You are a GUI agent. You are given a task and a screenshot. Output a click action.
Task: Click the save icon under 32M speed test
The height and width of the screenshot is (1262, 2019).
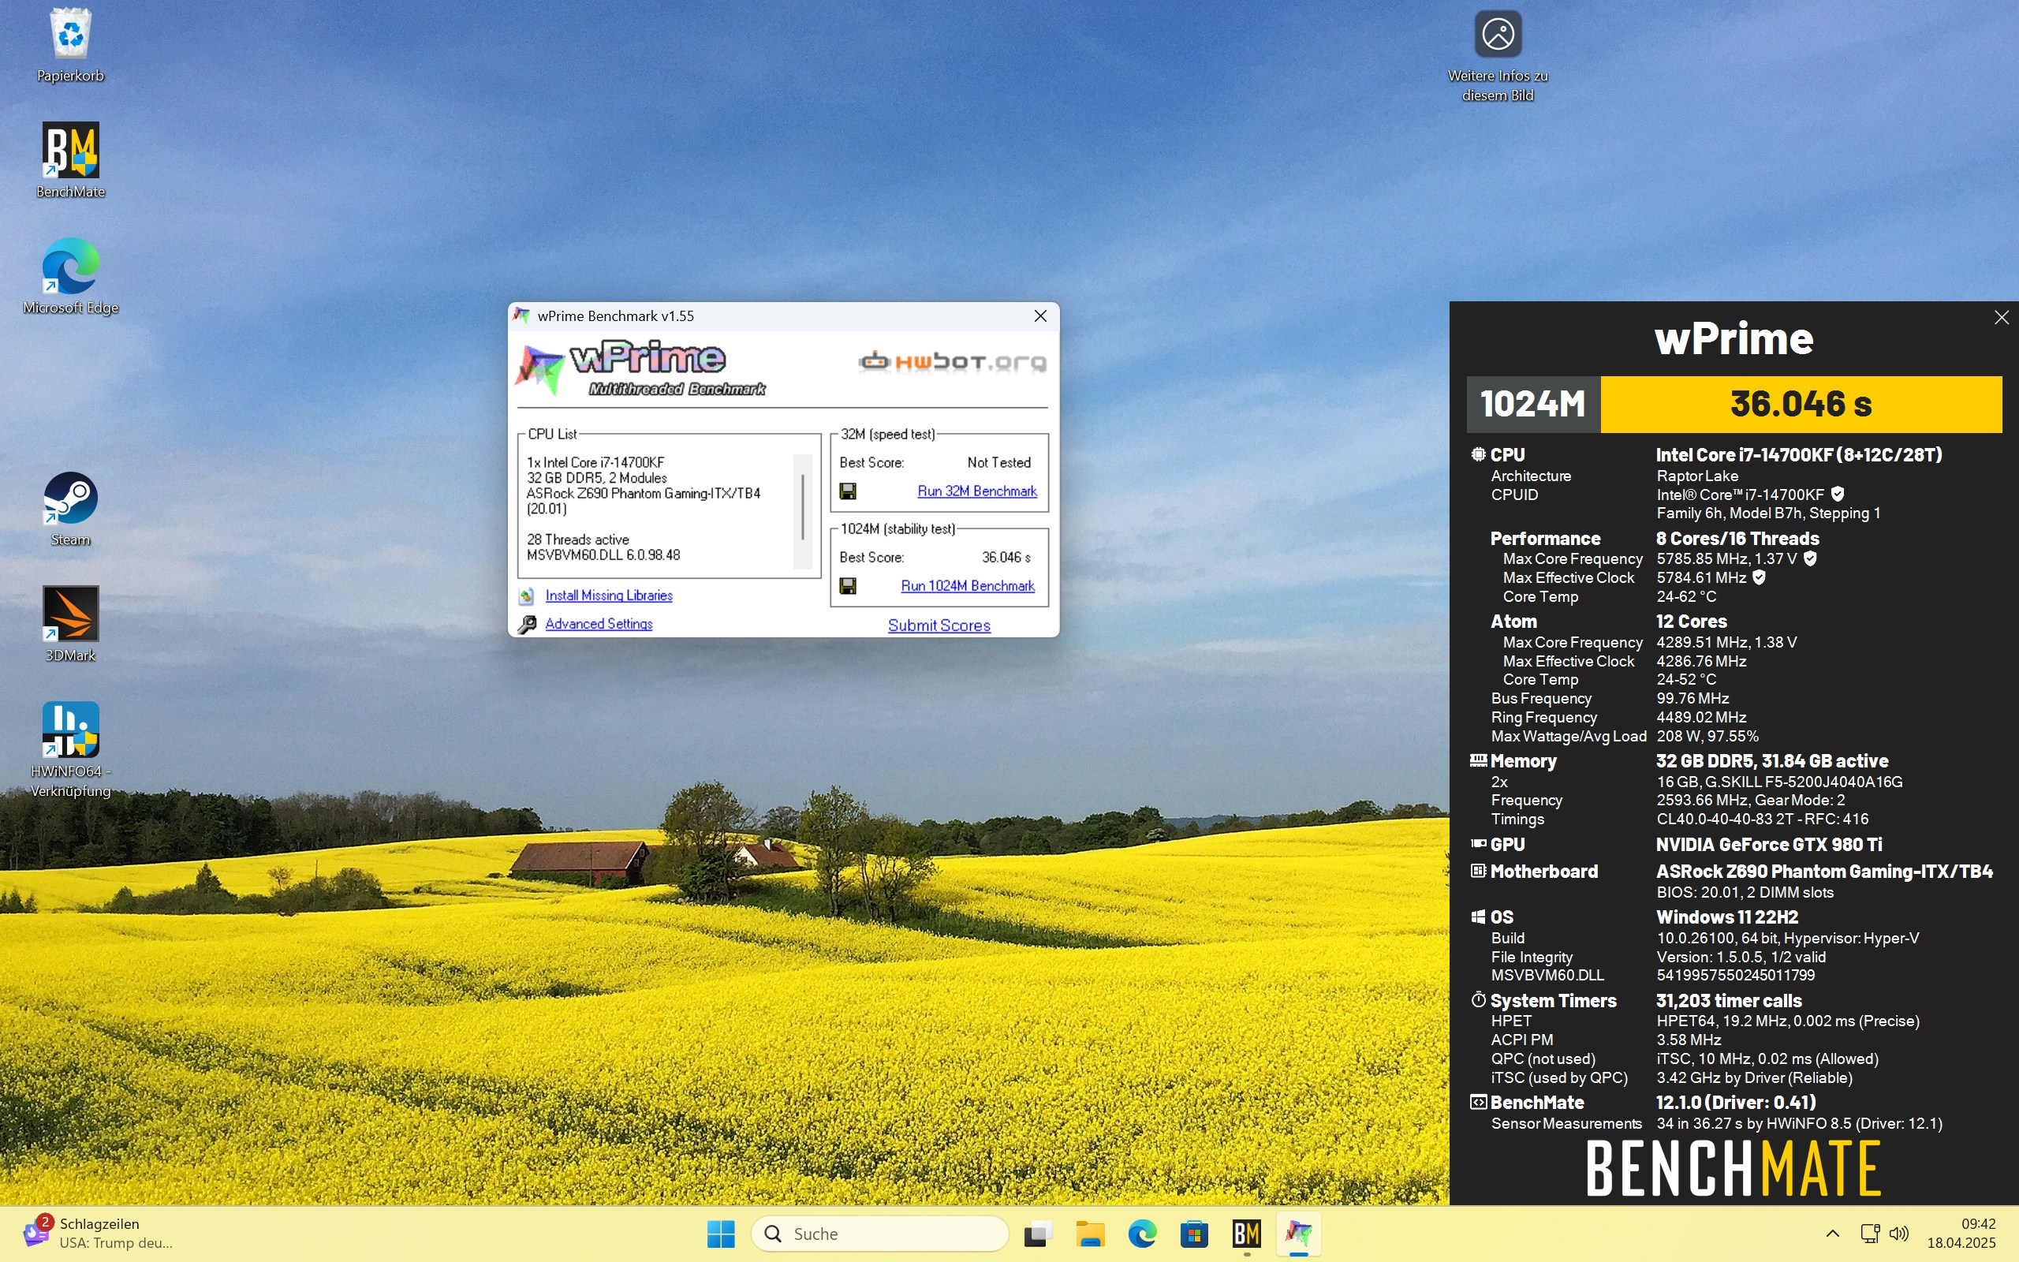pos(848,491)
